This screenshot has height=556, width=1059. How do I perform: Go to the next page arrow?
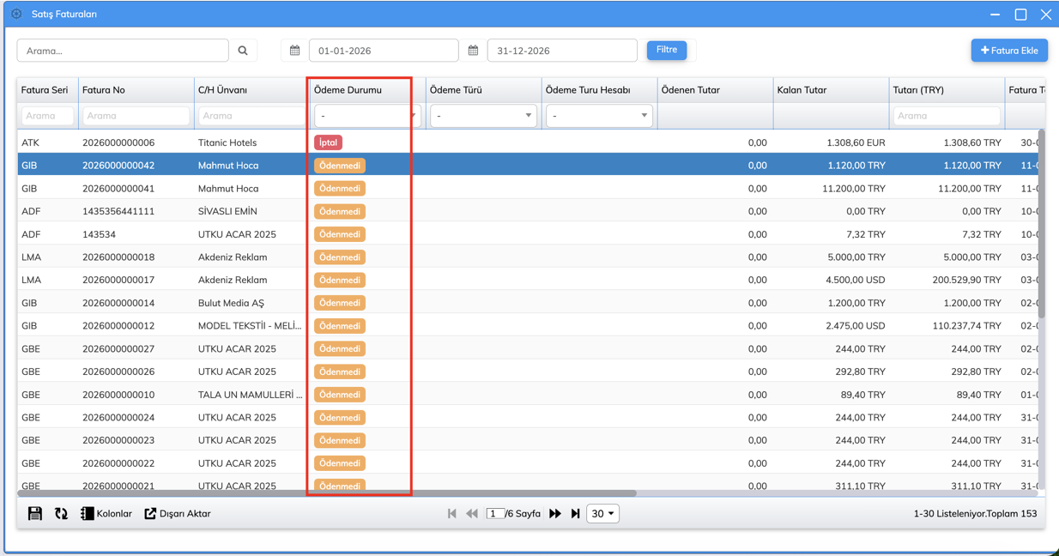click(555, 514)
